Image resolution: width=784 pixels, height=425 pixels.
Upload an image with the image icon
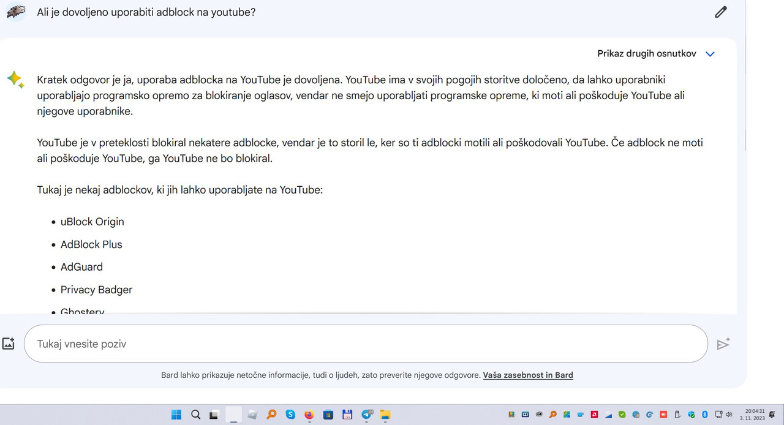point(8,344)
